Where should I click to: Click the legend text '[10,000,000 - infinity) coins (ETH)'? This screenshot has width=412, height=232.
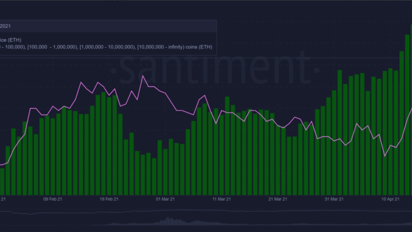[175, 47]
